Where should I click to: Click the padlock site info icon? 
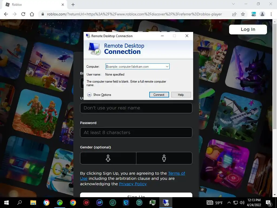click(42, 14)
